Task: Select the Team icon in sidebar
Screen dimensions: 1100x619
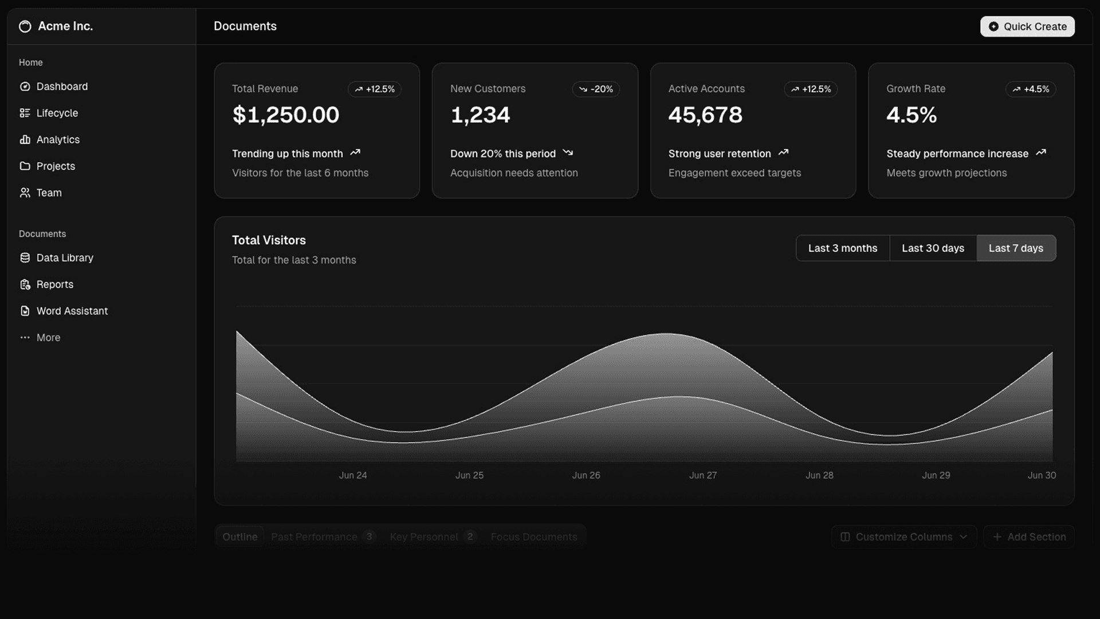Action: 25,193
